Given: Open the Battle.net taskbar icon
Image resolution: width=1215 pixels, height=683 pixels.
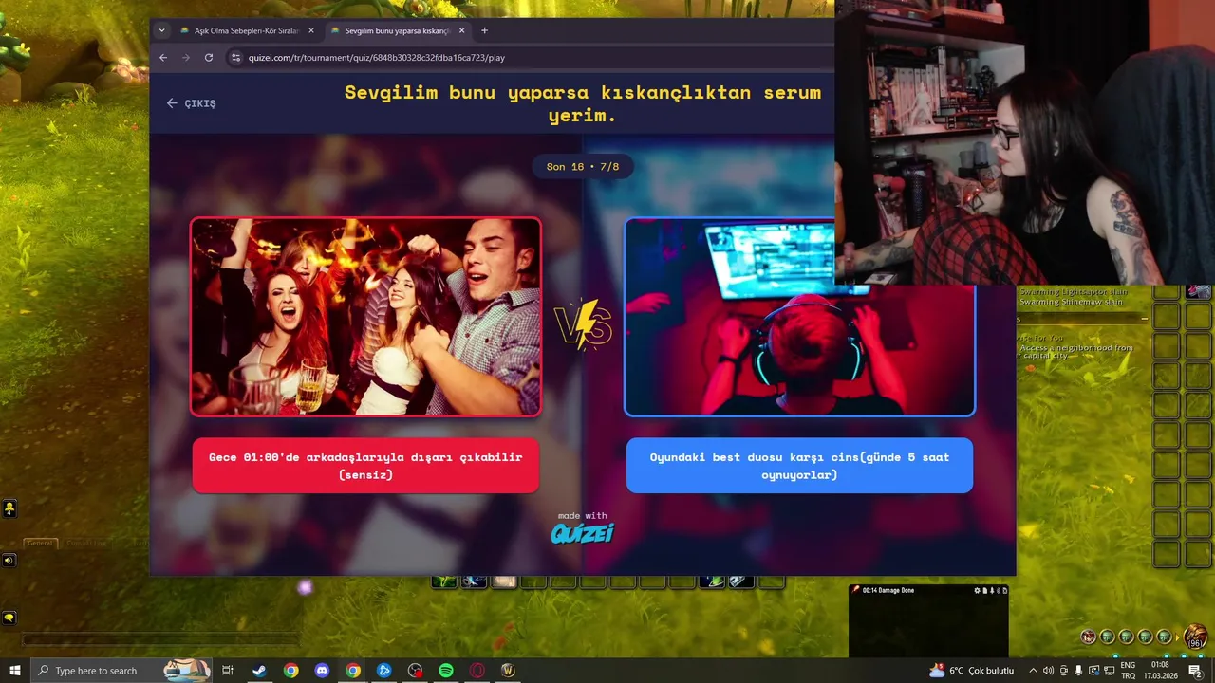Looking at the screenshot, I should pyautogui.click(x=383, y=671).
